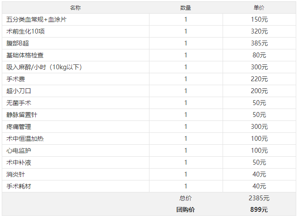The image size is (298, 218).
Task: Select the 术中补液 item
Action: pos(19,162)
